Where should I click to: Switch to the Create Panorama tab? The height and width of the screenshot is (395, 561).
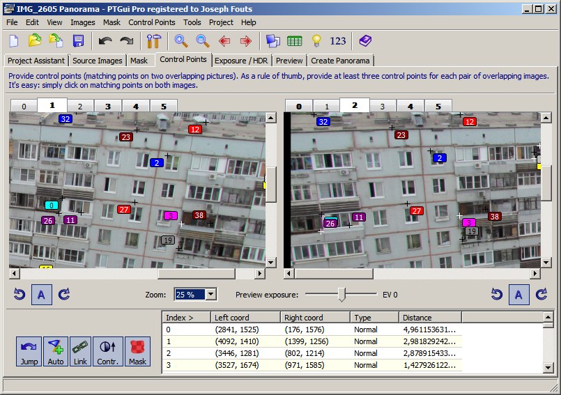[340, 61]
